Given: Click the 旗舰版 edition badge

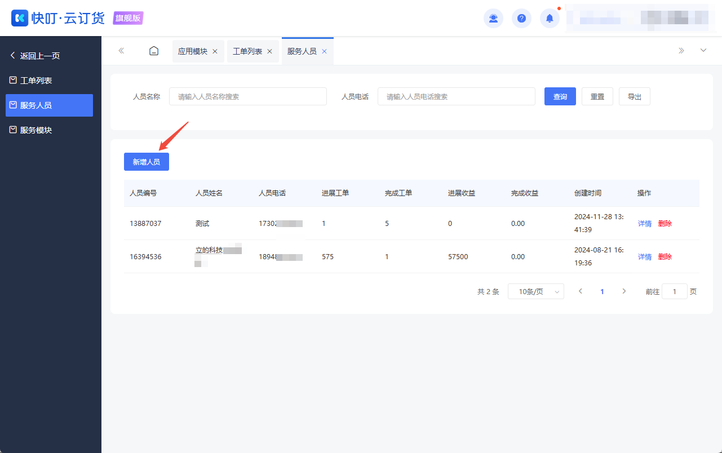Looking at the screenshot, I should [x=128, y=18].
